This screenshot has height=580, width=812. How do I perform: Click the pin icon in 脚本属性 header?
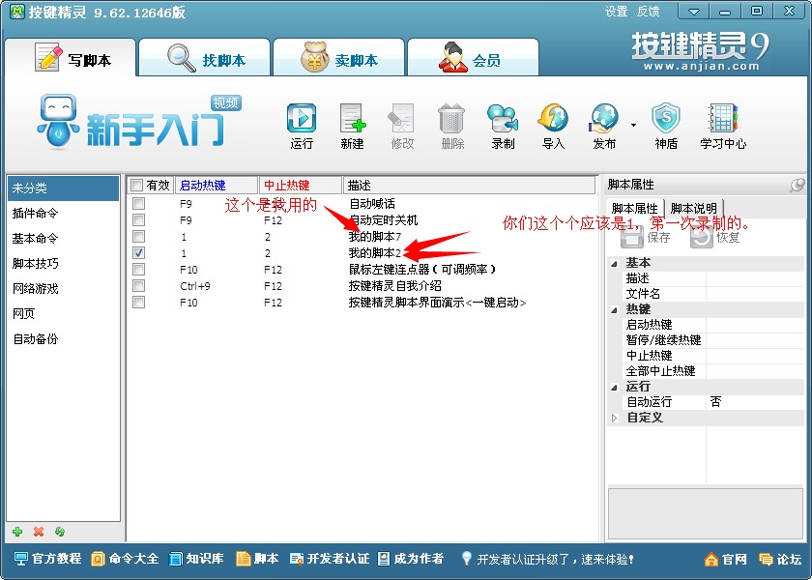coord(797,185)
